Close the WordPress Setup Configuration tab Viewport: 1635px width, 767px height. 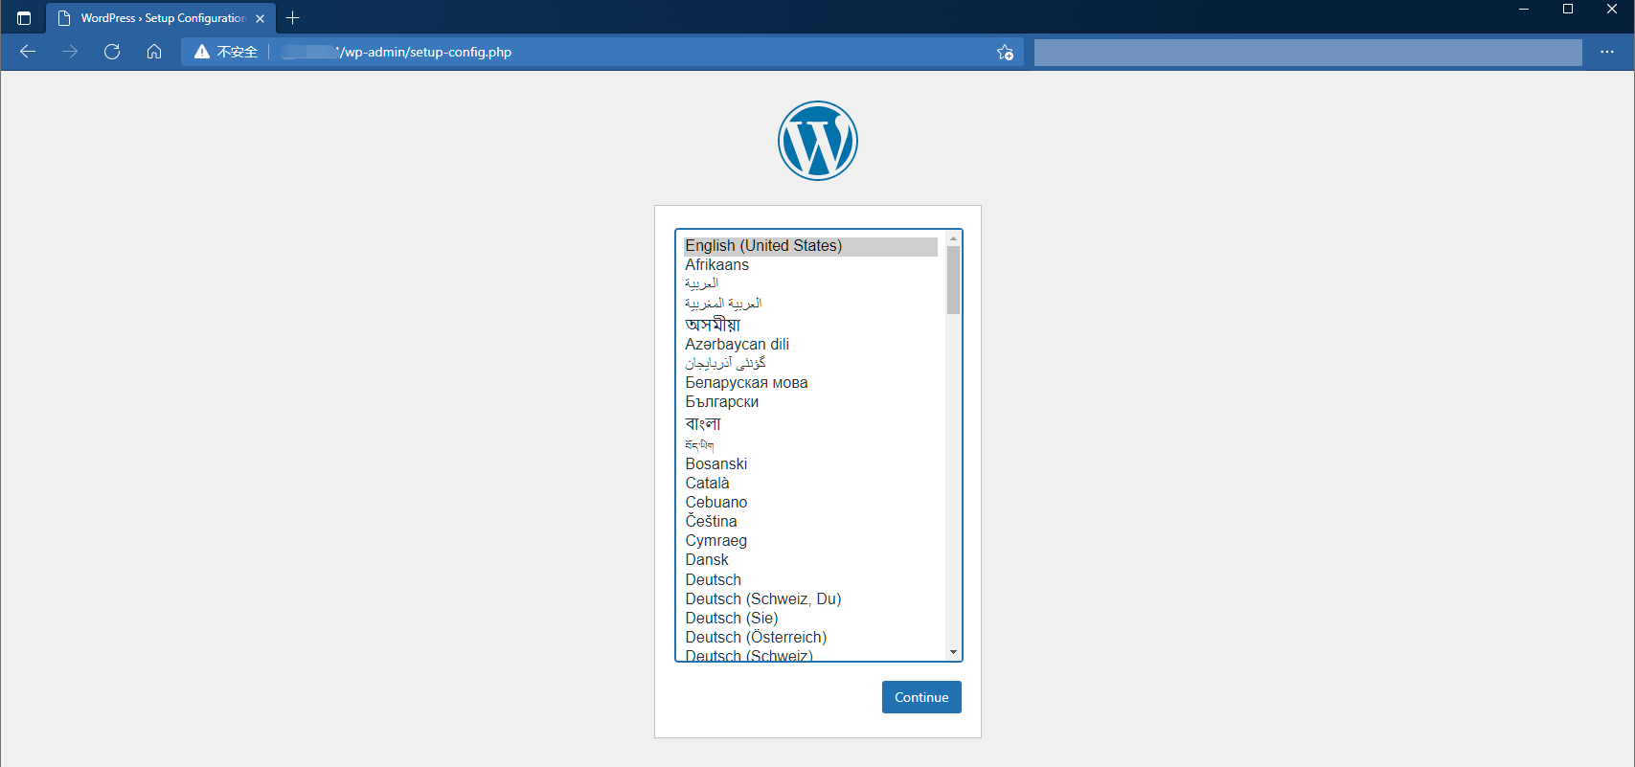[261, 18]
